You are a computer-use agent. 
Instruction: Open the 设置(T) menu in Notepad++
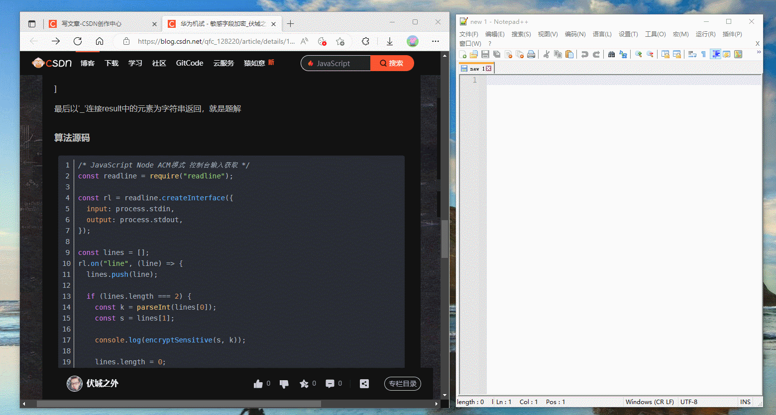[628, 34]
